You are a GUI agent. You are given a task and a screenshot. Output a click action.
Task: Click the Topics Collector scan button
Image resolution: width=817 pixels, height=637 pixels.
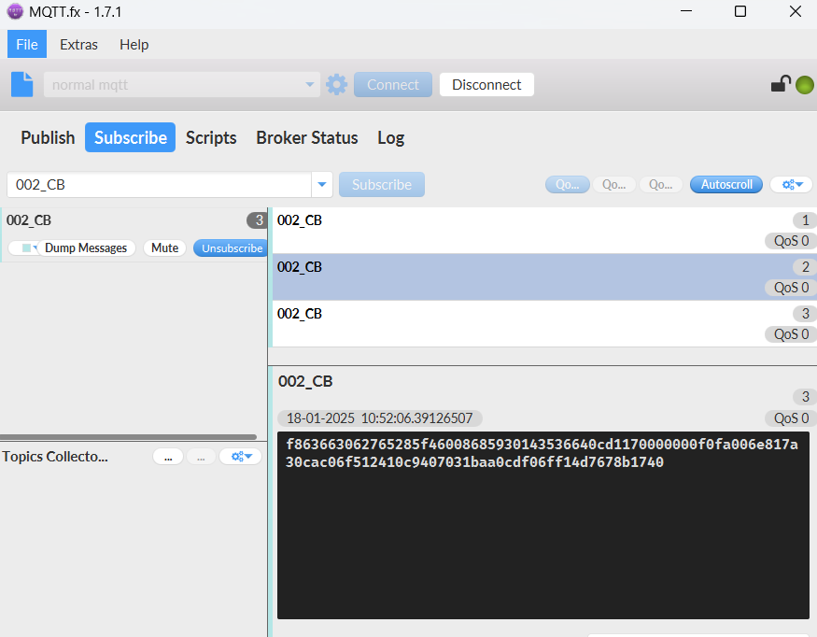pyautogui.click(x=168, y=457)
